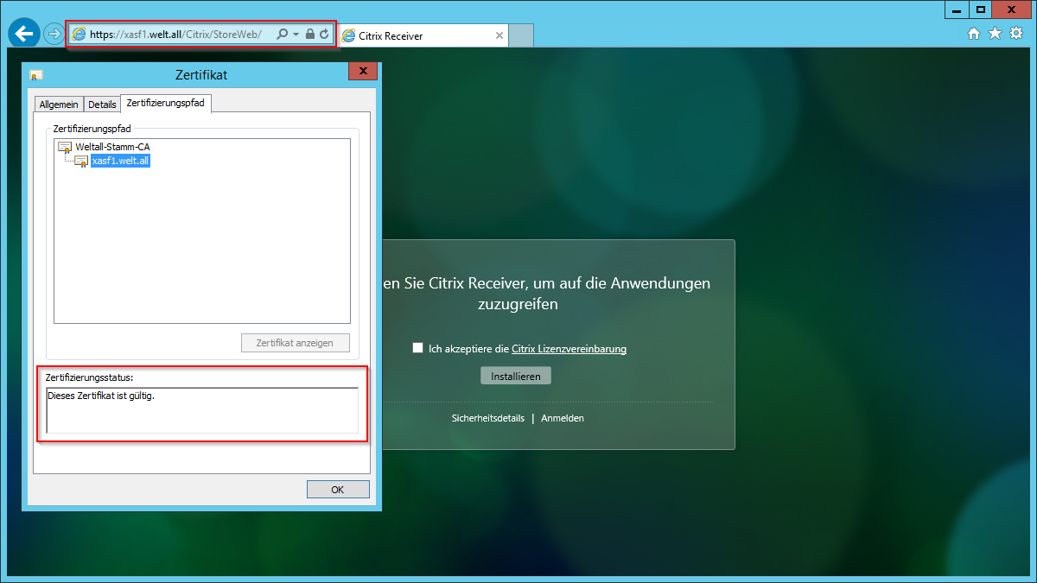Click the Installieren button
Image resolution: width=1037 pixels, height=583 pixels.
click(516, 376)
